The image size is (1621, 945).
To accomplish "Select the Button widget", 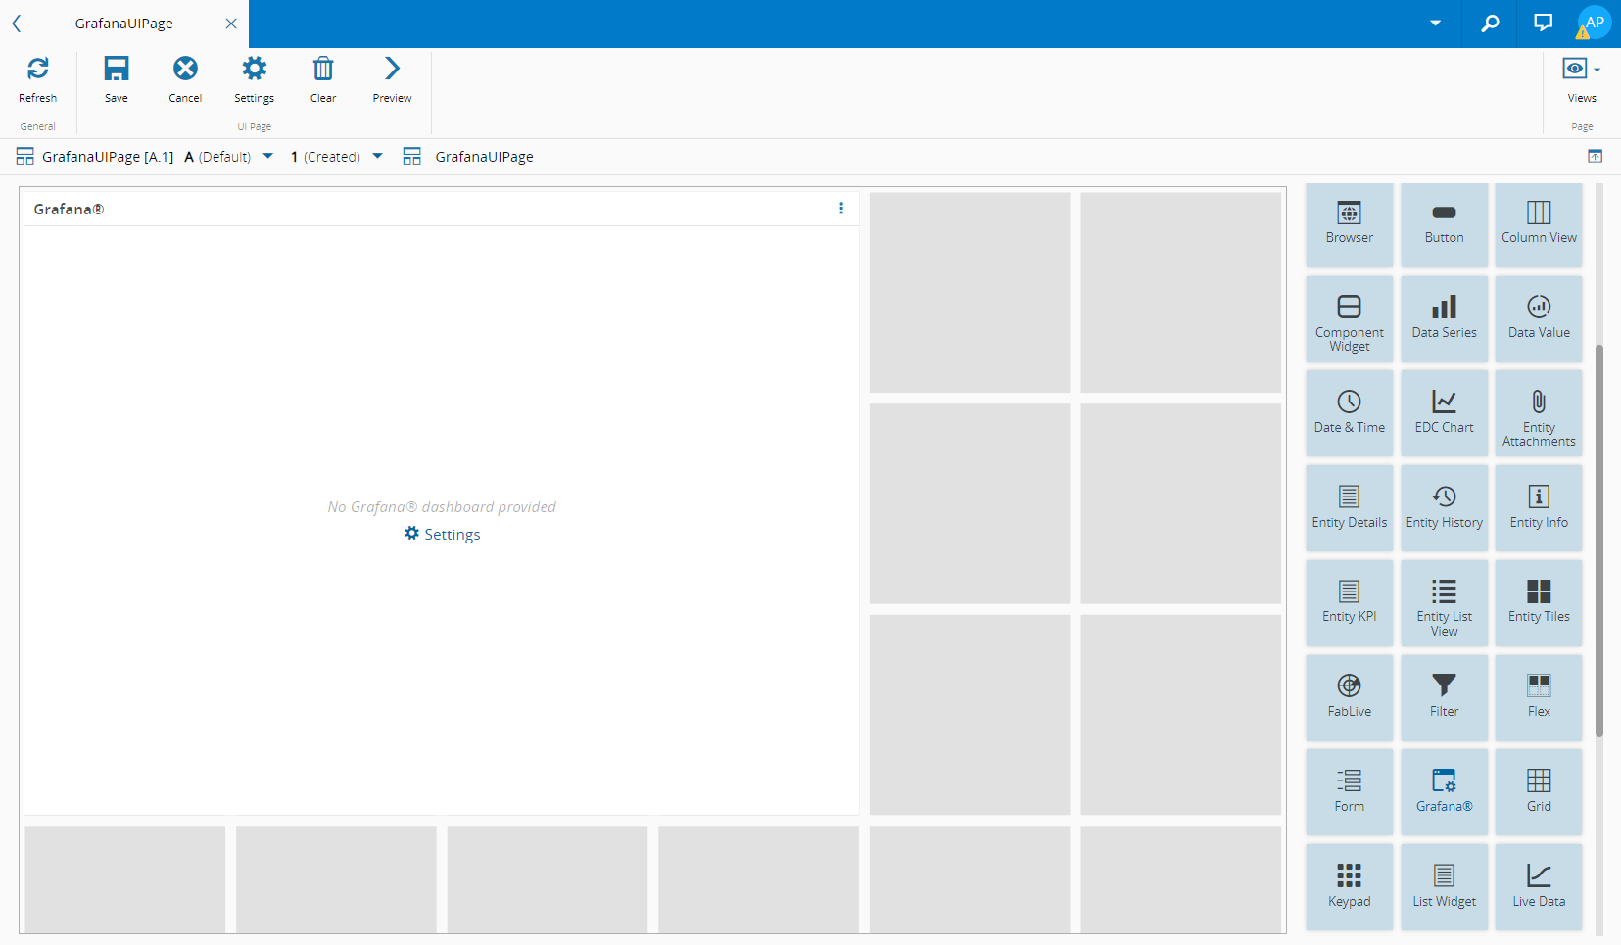I will 1444,224.
